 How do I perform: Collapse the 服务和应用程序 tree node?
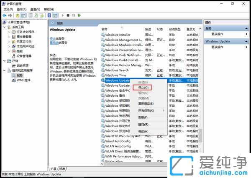(4, 70)
